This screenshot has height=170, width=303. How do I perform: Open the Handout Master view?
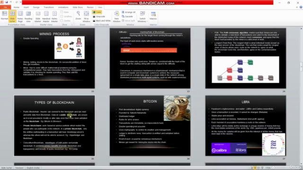(x=46, y=17)
